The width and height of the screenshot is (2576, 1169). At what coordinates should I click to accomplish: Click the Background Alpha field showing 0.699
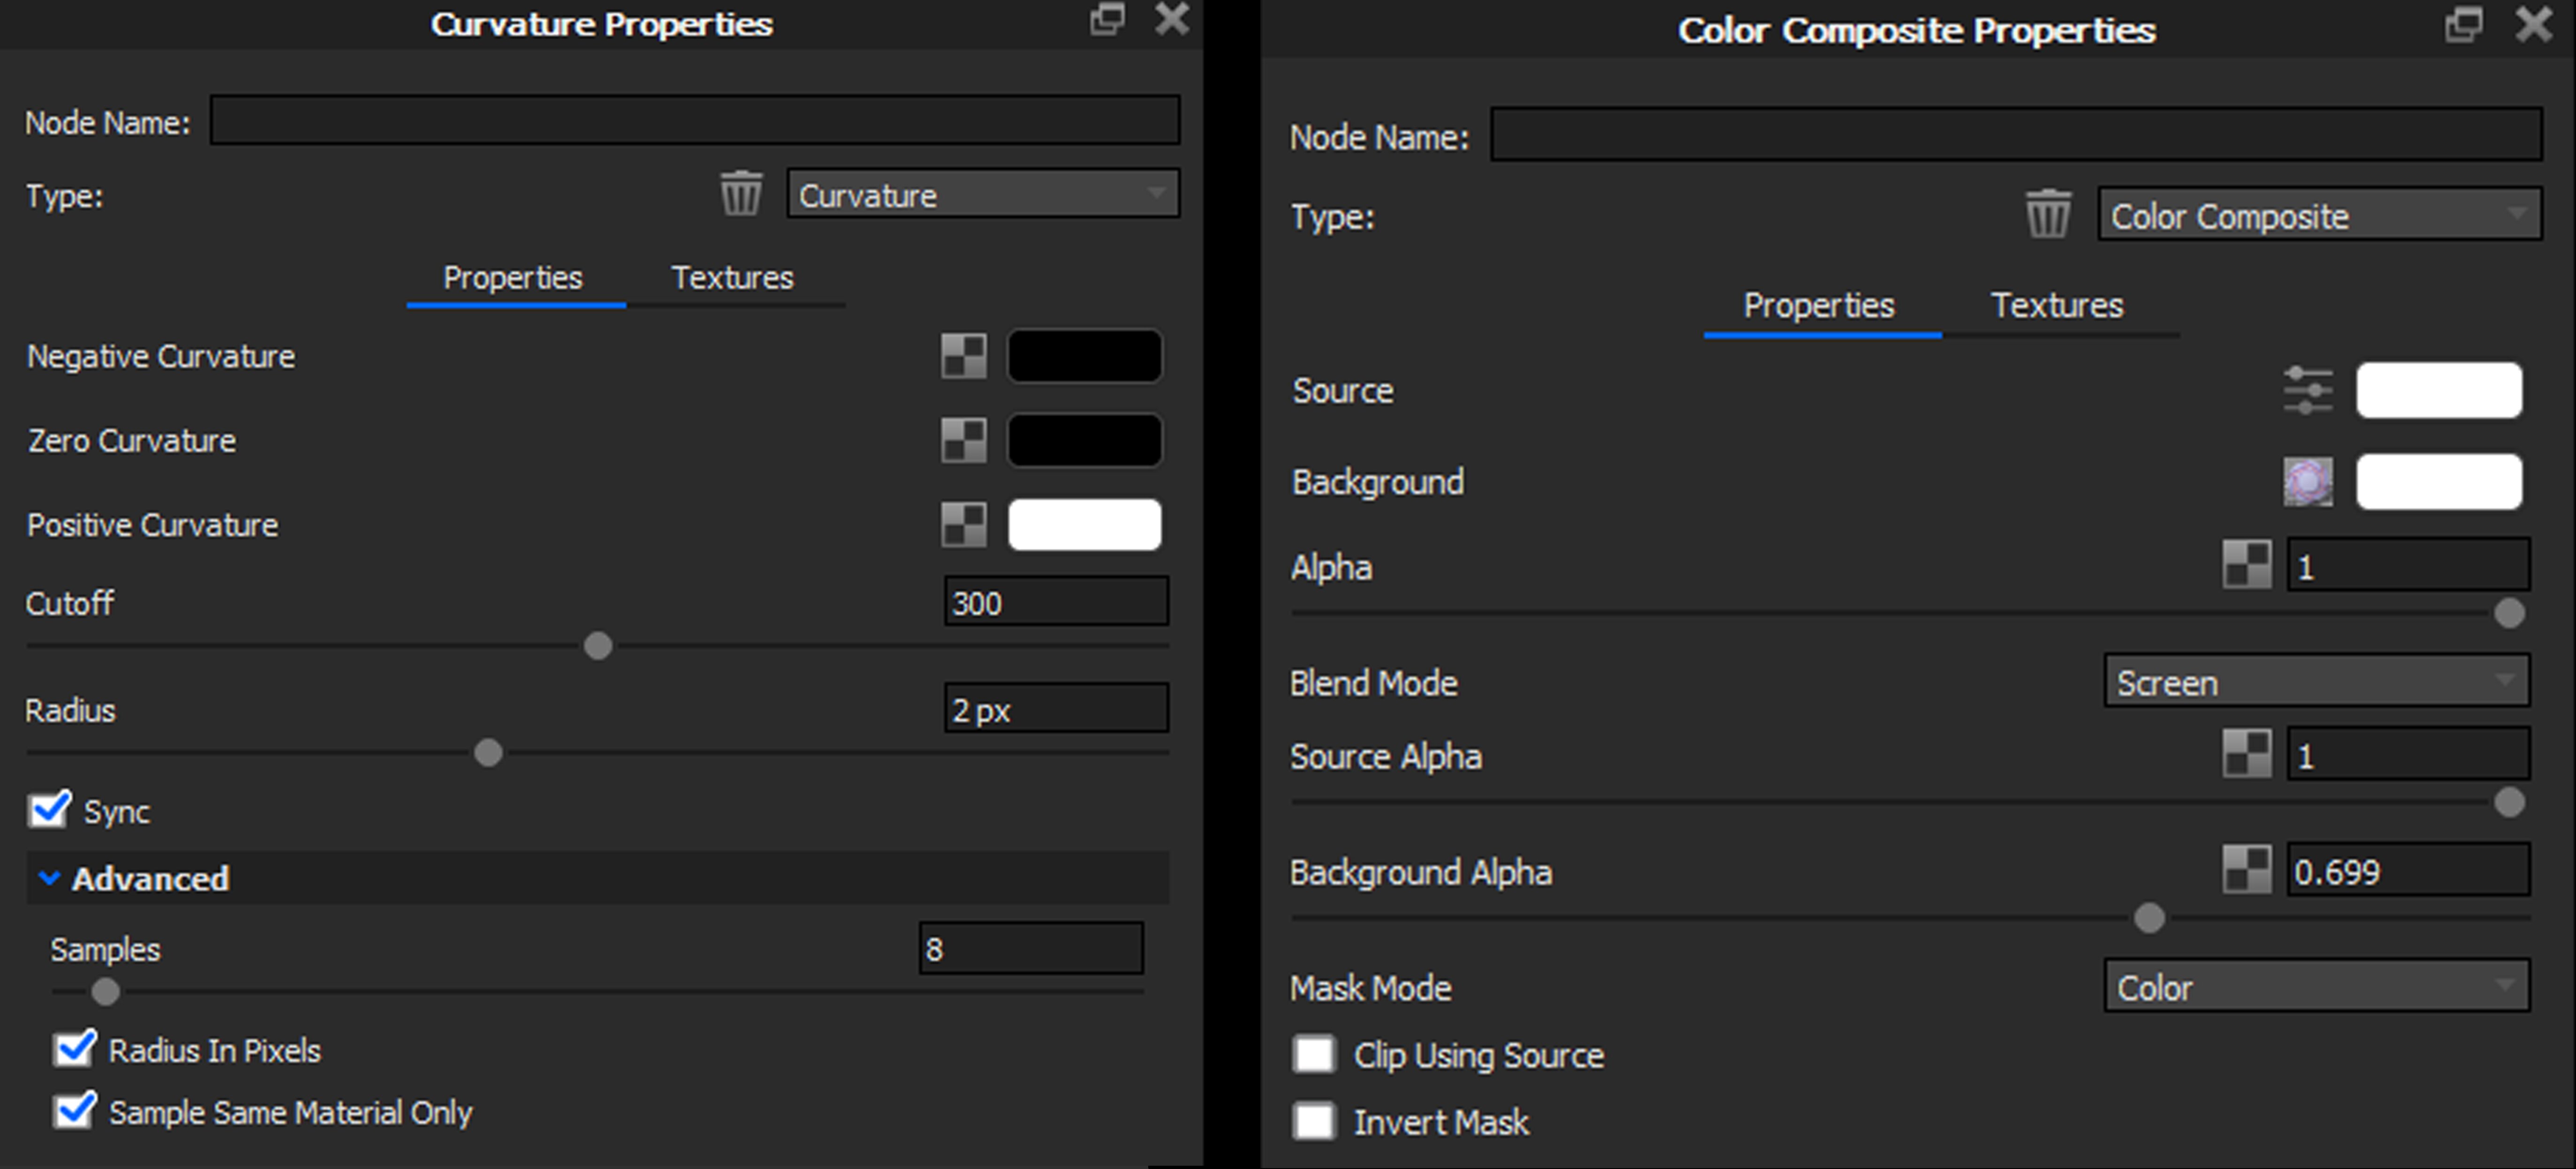[2408, 870]
